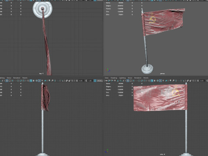The image size is (208, 156).
Task: Toggle default material in side view panel
Action: click(x=155, y=81)
